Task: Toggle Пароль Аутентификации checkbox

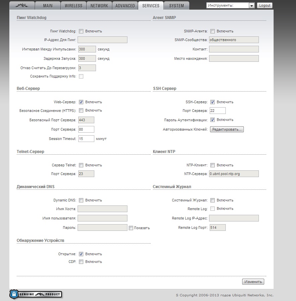Action: (x=212, y=120)
